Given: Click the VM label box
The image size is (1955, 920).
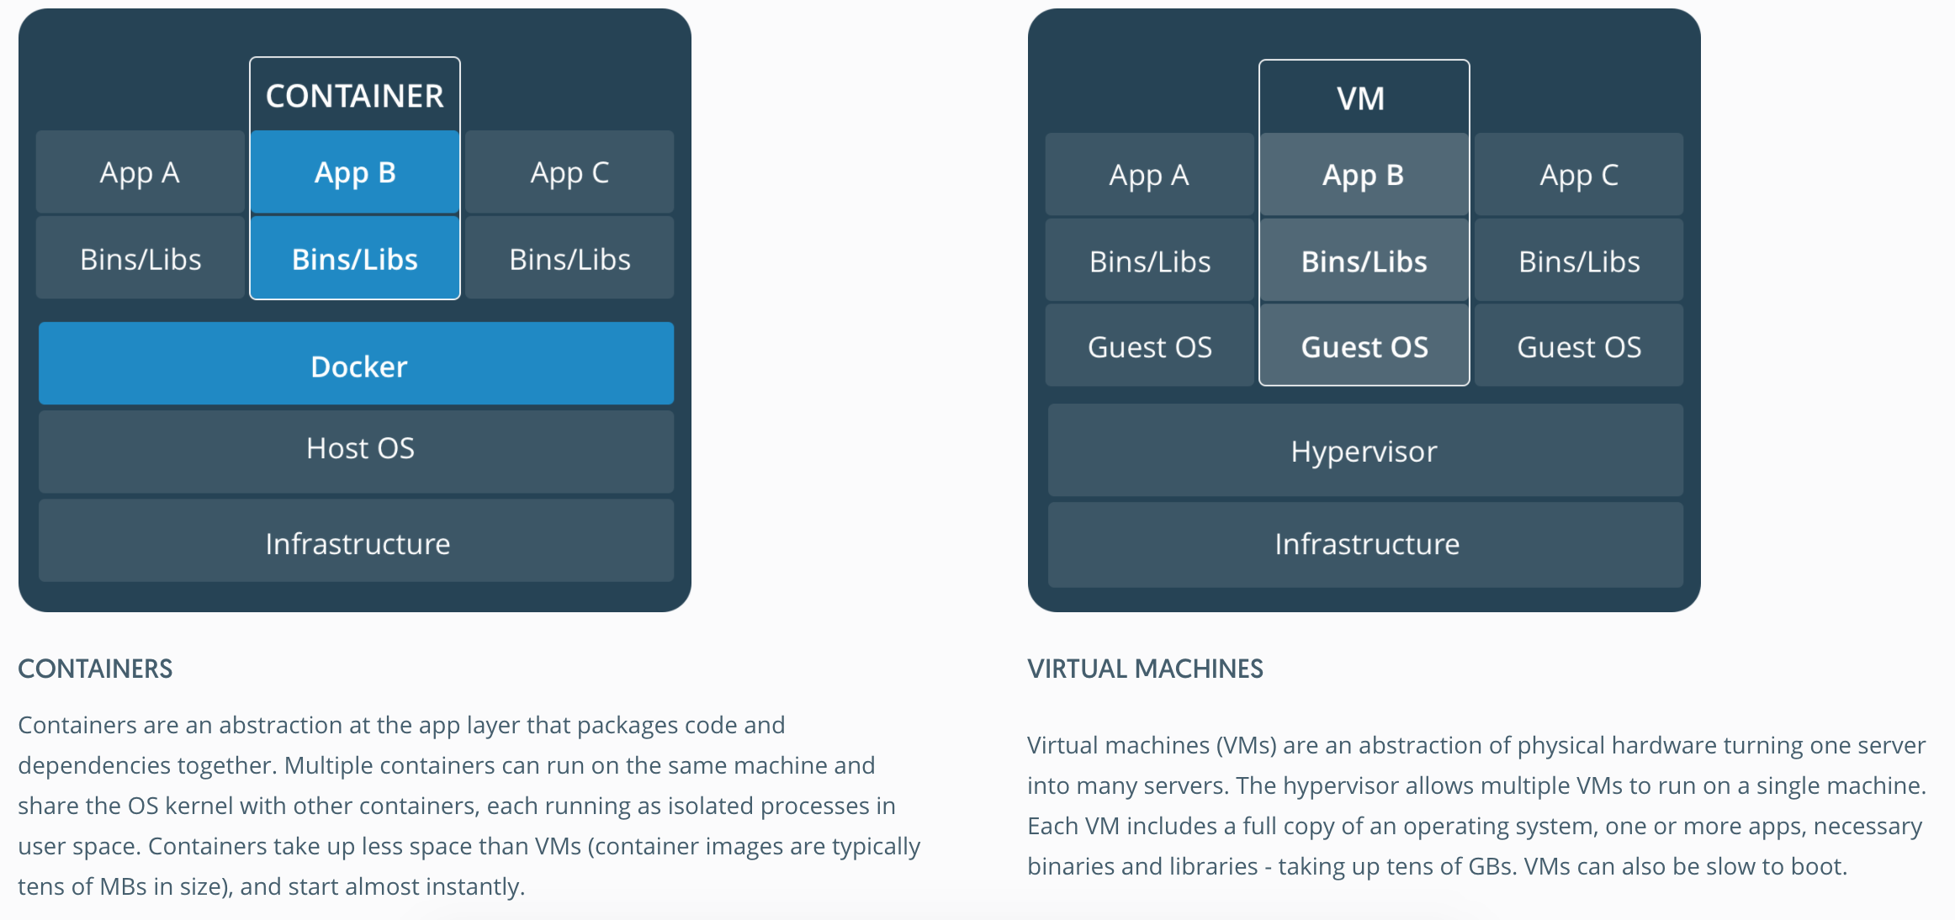Looking at the screenshot, I should point(1362,98).
